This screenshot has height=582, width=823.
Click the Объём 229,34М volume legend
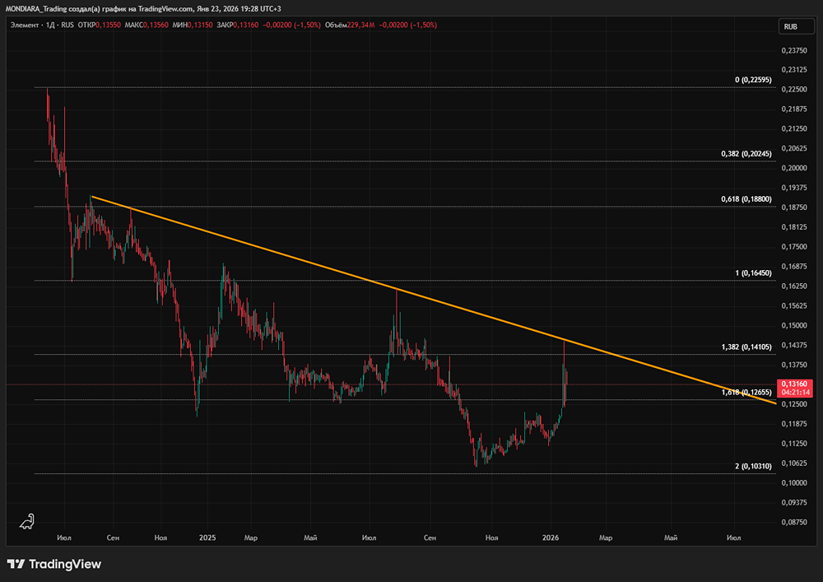coord(350,25)
